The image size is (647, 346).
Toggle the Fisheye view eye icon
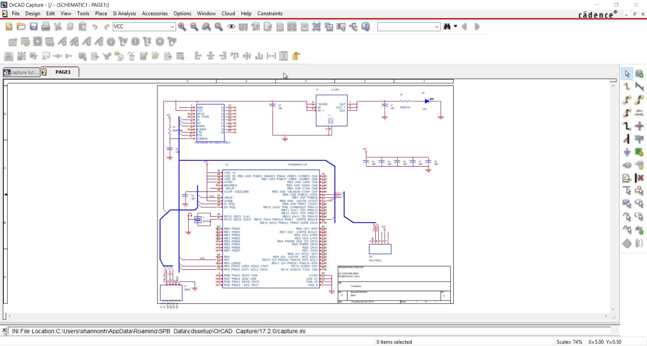pos(231,26)
